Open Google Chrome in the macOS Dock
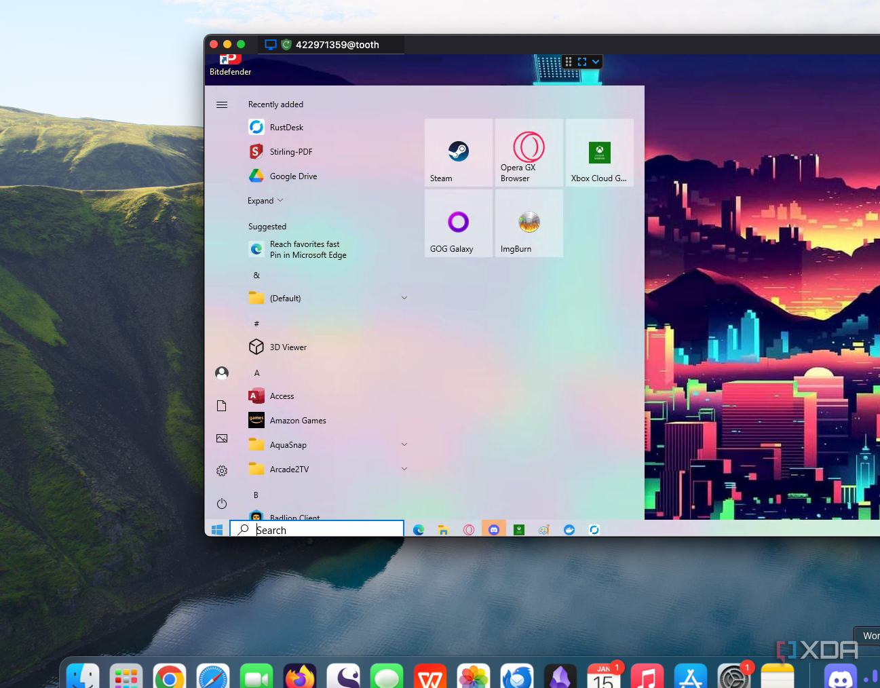Image resolution: width=880 pixels, height=688 pixels. [170, 677]
